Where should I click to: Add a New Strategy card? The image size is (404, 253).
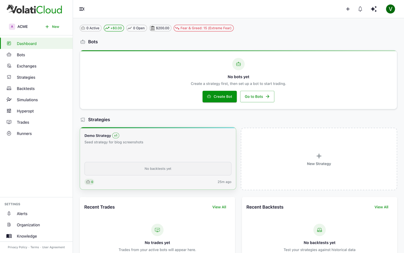[x=319, y=159]
